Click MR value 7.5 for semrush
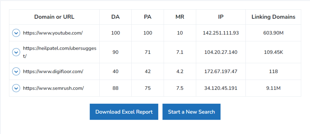 pos(180,88)
